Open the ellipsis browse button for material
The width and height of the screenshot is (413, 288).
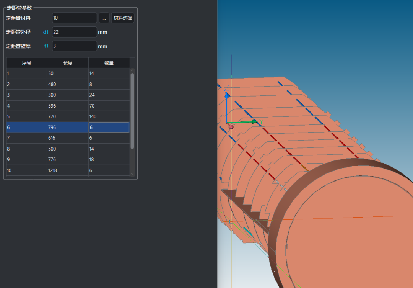tap(104, 18)
